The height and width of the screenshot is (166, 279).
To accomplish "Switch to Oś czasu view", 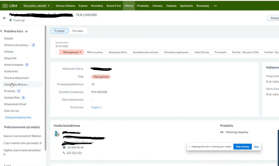I will (x=78, y=31).
